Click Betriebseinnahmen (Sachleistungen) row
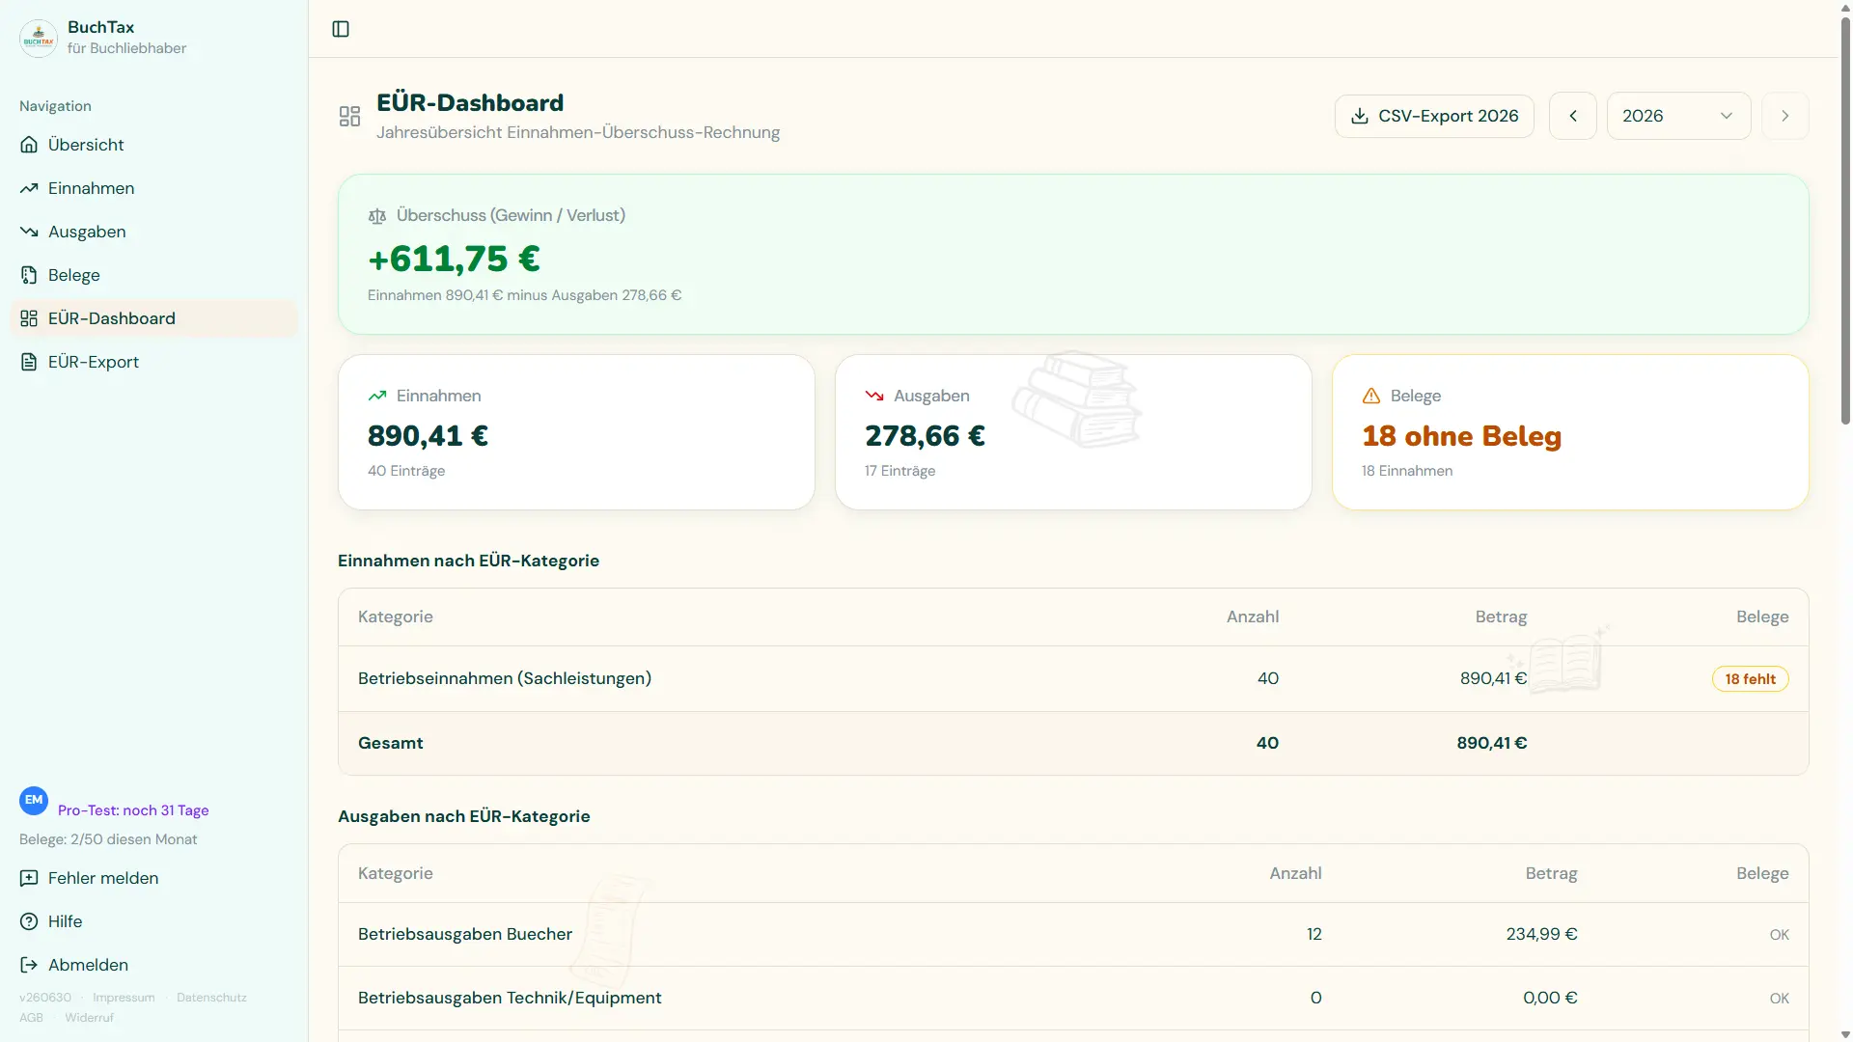 point(1073,679)
